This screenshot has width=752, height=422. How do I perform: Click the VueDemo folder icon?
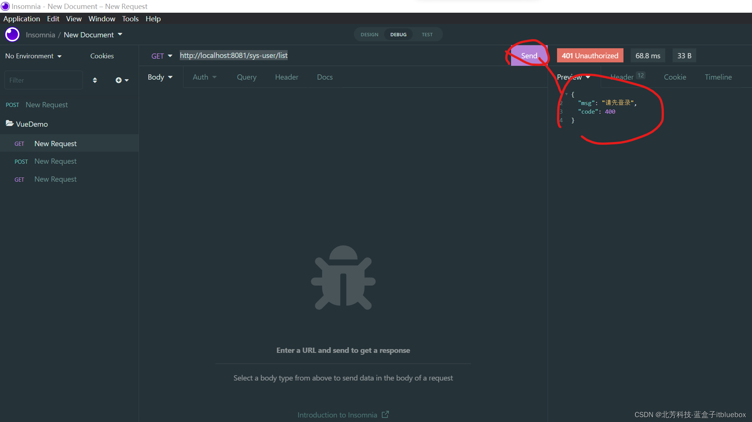pos(10,124)
